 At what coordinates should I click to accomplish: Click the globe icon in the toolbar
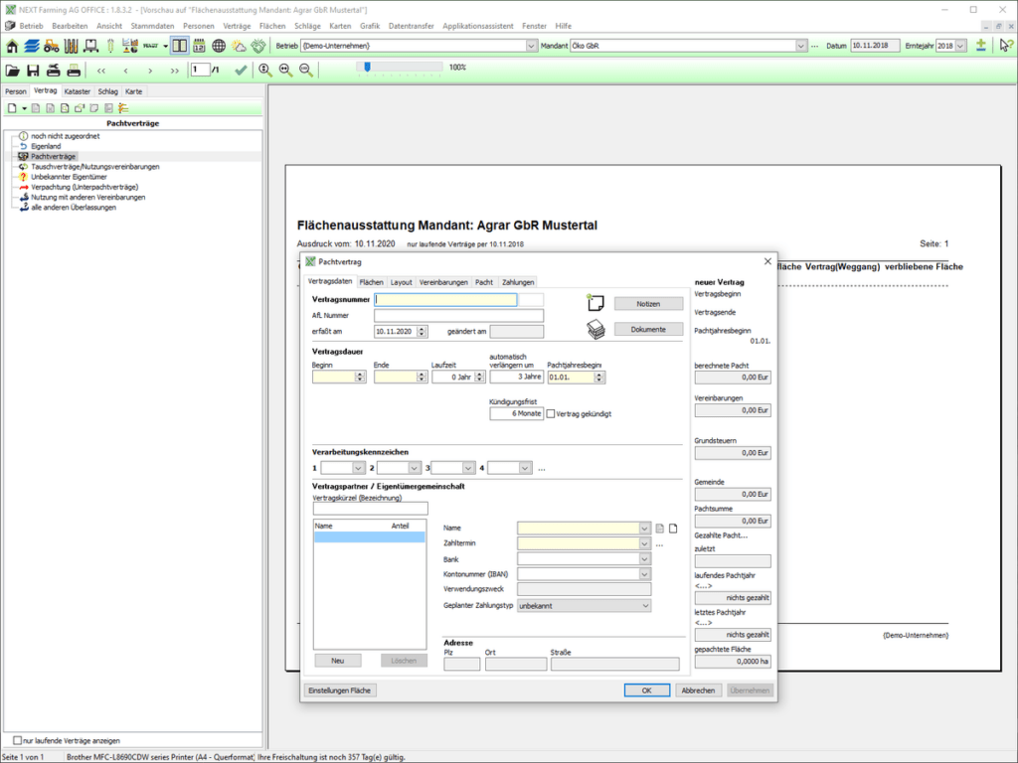(x=217, y=45)
